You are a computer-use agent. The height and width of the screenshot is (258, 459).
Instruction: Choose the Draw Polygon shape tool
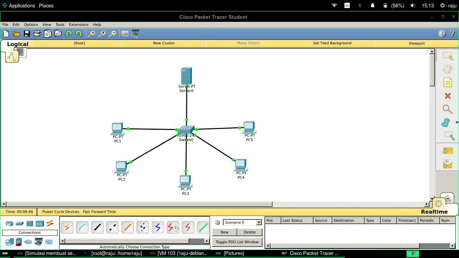coord(446,123)
